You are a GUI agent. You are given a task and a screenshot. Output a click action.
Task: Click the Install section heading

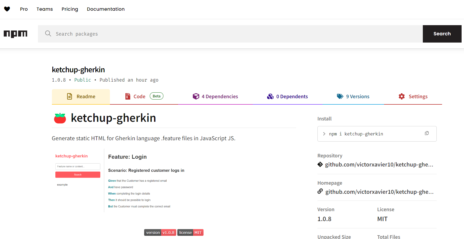coord(324,119)
